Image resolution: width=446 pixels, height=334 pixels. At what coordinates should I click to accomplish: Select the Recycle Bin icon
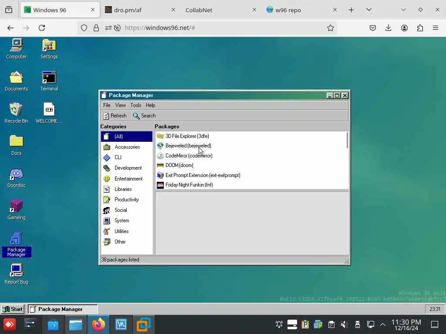tap(16, 113)
